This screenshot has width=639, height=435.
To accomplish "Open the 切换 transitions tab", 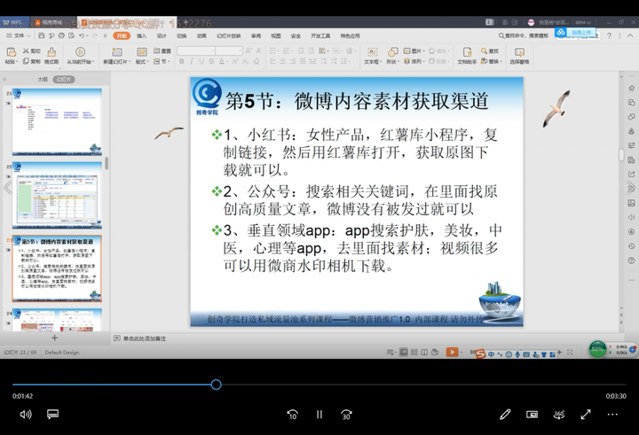I will point(181,35).
